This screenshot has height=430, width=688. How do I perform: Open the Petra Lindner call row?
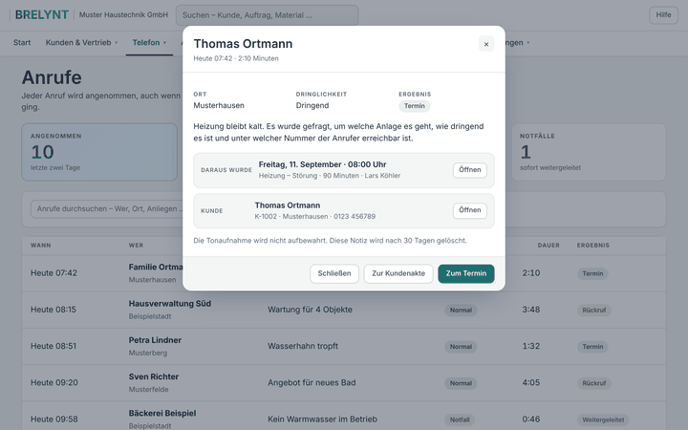(x=344, y=346)
